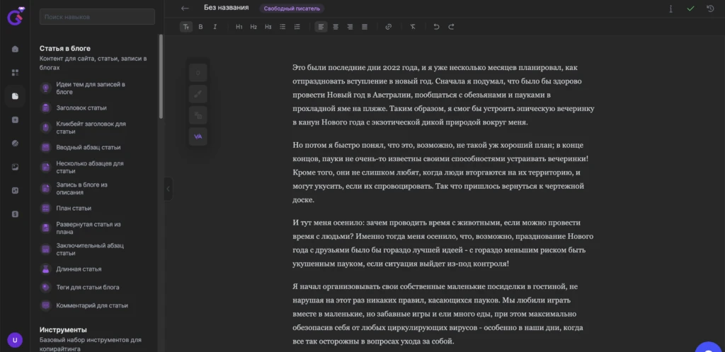Insert a hyperlink
Screen dimensions: 725x352
click(x=389, y=27)
